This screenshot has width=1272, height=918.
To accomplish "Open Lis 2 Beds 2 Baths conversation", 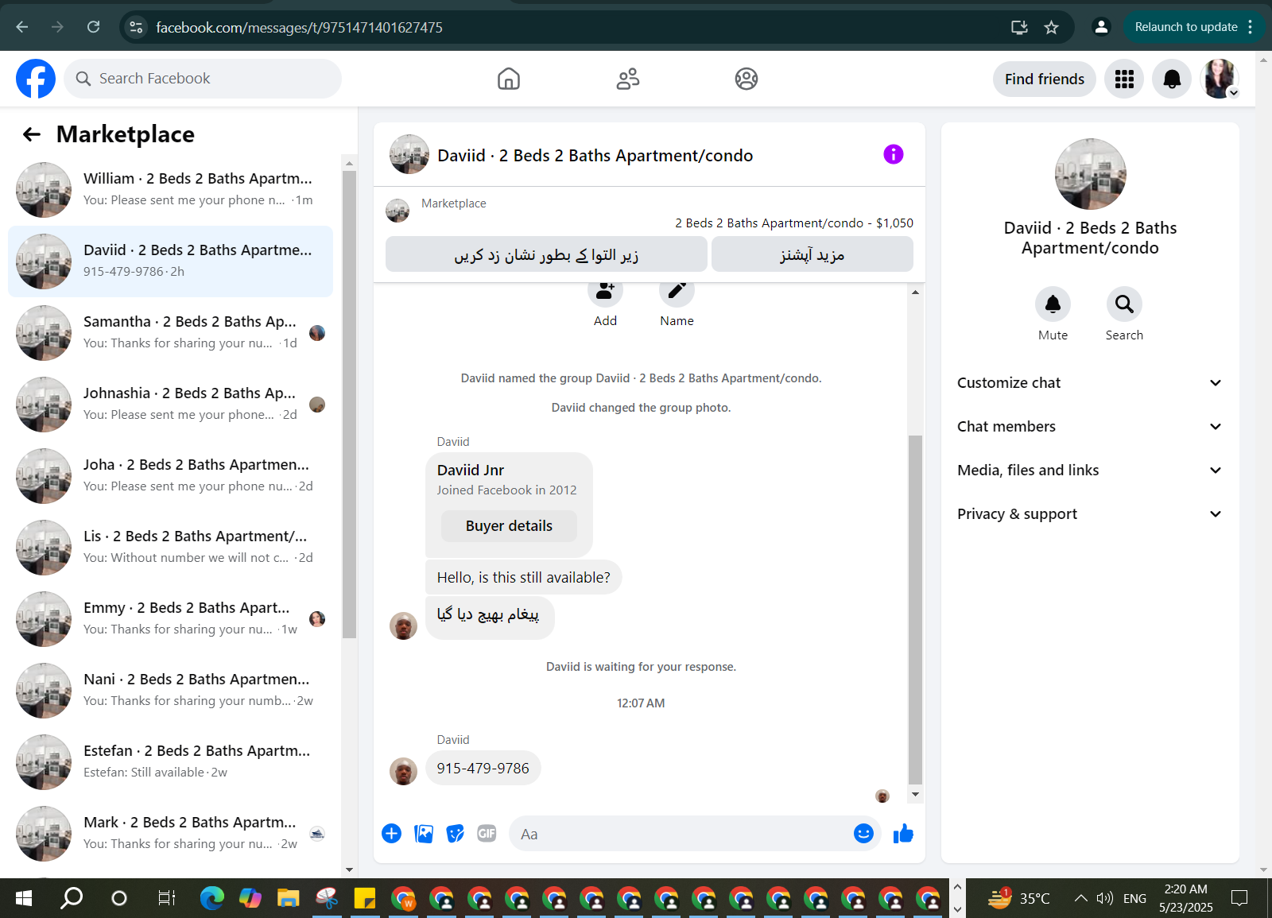I will [x=171, y=548].
